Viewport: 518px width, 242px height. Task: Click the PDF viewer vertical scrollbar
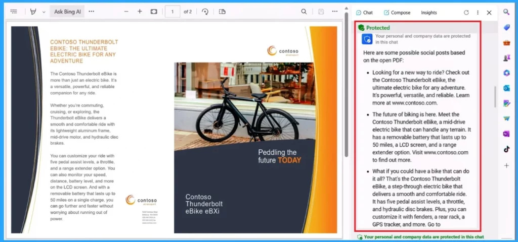(x=346, y=84)
